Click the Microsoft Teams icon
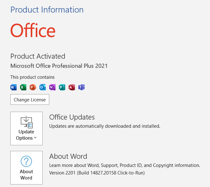 81,87
